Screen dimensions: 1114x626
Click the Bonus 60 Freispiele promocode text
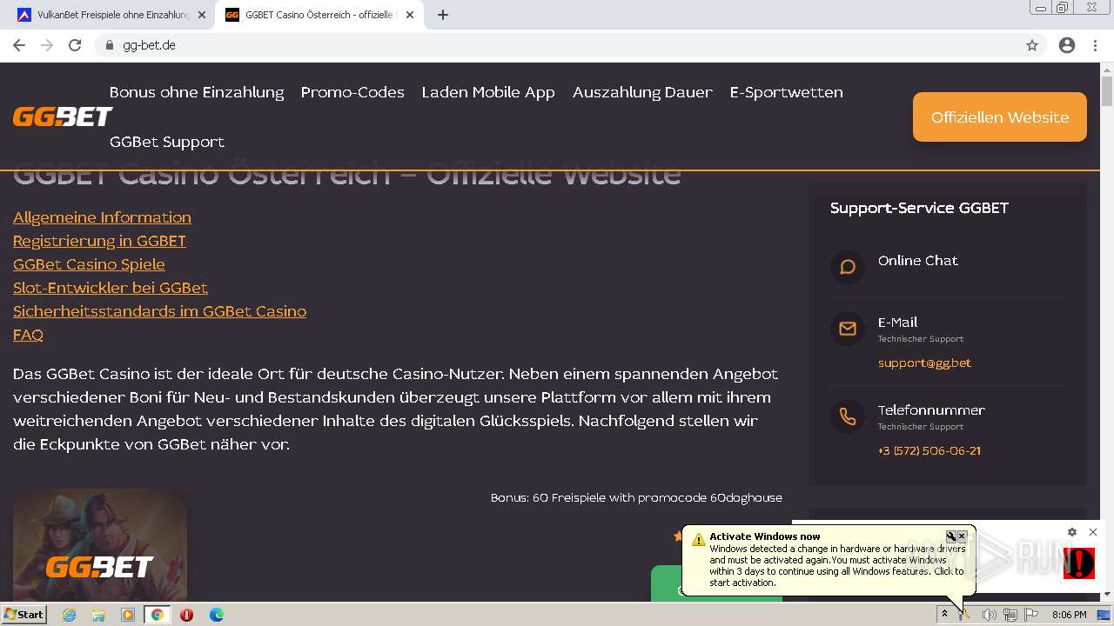[636, 497]
